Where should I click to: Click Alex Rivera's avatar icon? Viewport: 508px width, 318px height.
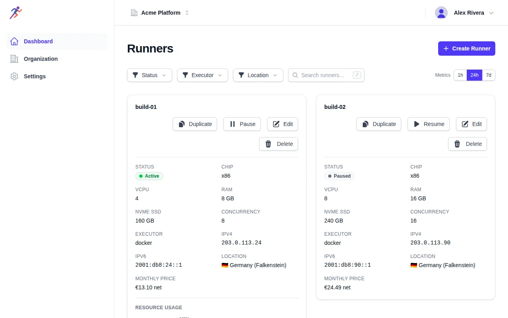[441, 13]
